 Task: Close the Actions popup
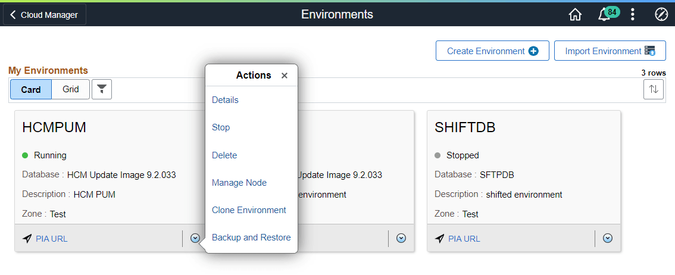click(x=285, y=76)
